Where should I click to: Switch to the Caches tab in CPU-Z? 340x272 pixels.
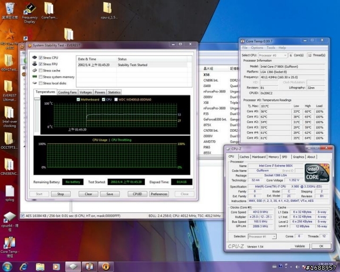pyautogui.click(x=244, y=157)
